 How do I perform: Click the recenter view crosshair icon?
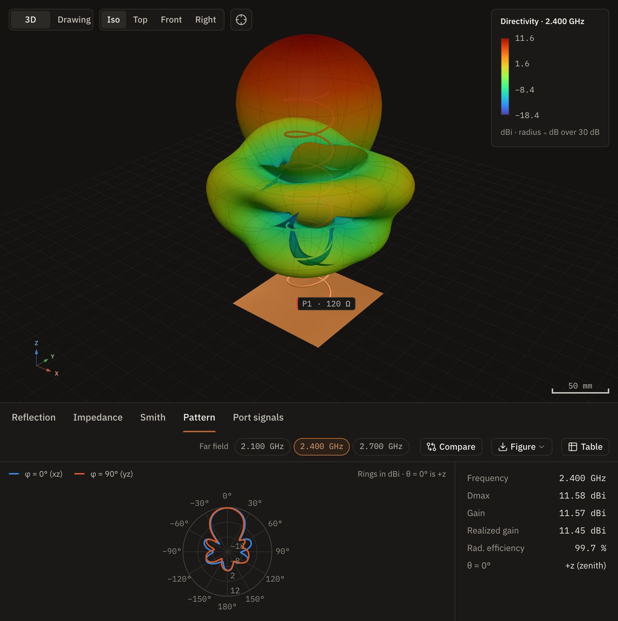pos(241,20)
